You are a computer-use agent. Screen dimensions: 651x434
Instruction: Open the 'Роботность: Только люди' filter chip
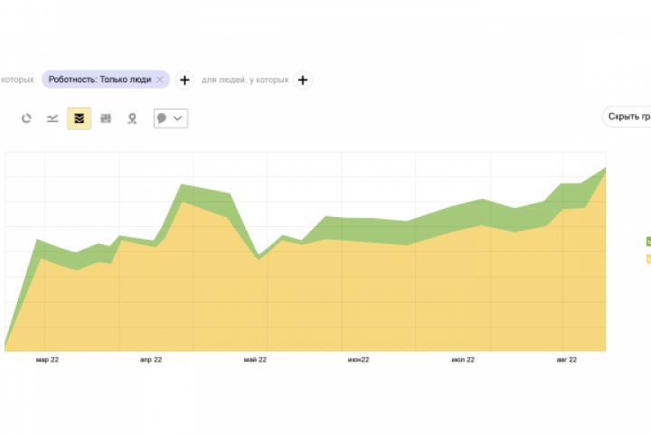pos(99,80)
